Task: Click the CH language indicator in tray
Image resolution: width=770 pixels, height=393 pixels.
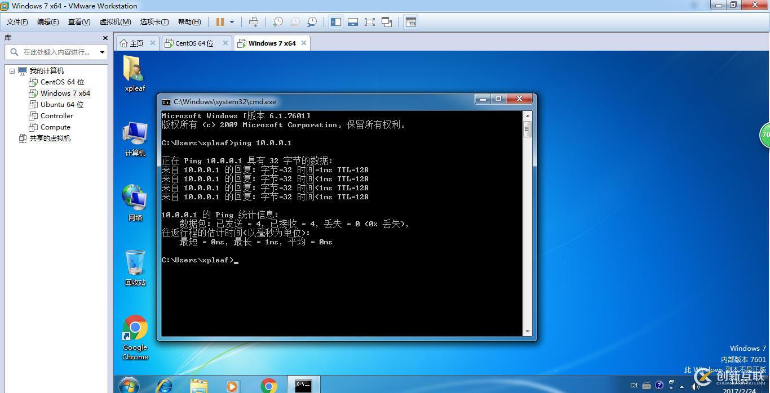Action: (x=634, y=386)
